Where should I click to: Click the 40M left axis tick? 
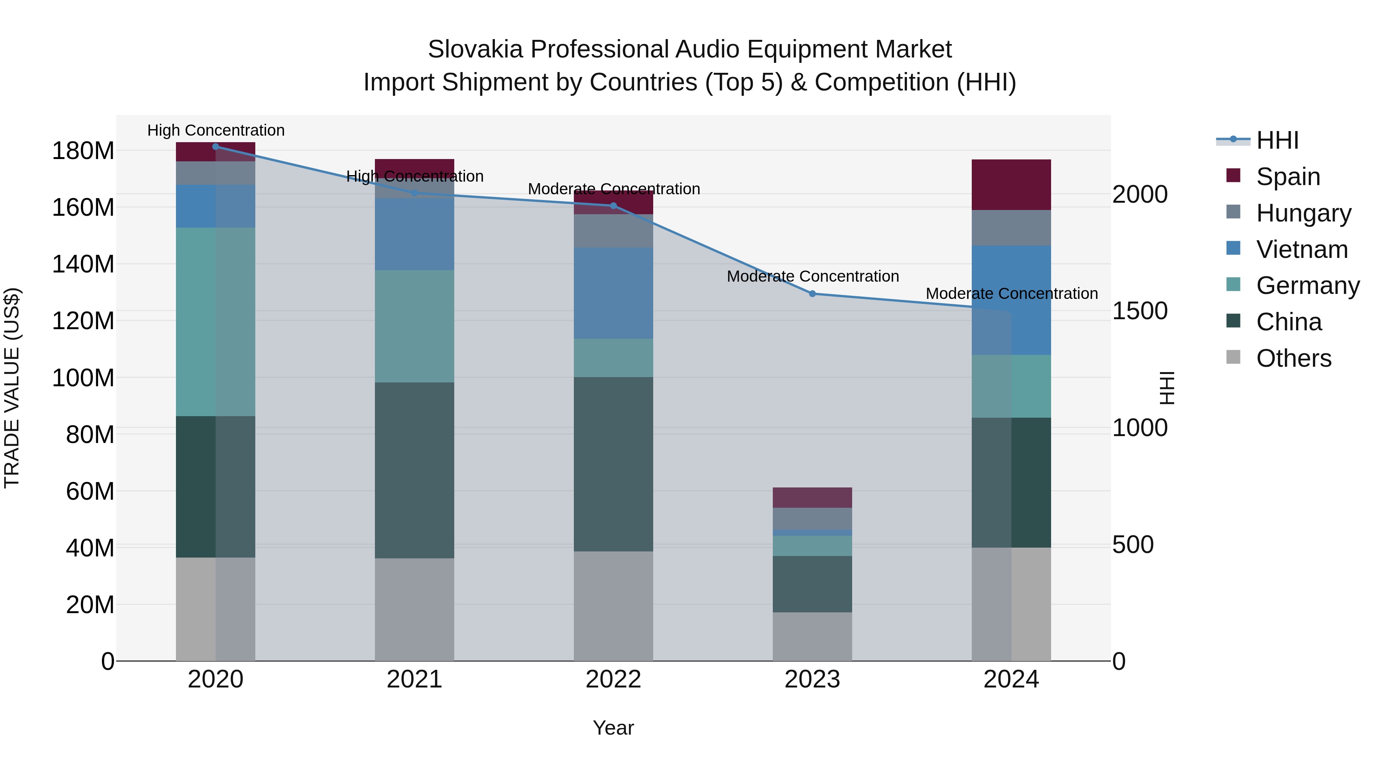[x=90, y=548]
